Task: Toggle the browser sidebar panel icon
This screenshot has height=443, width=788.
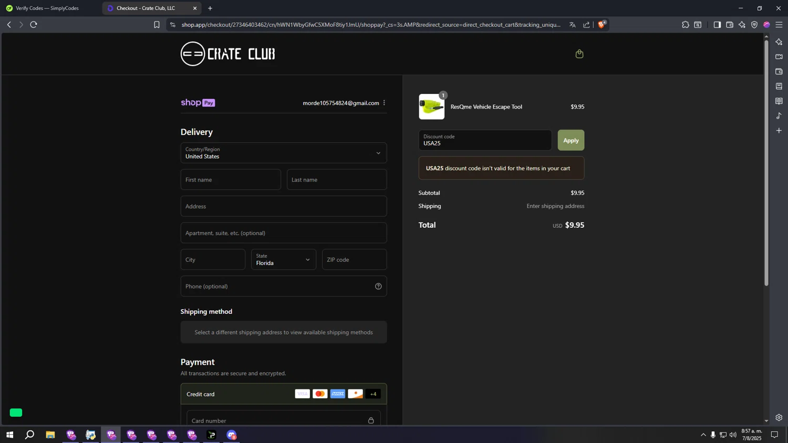Action: [717, 25]
